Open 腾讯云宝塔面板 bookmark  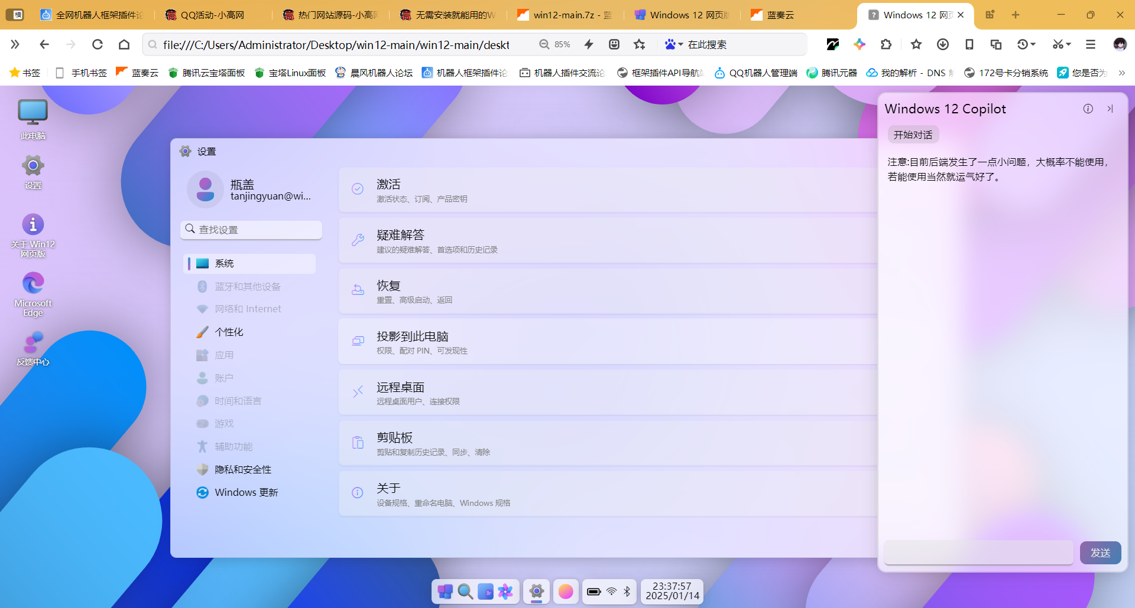coord(206,73)
